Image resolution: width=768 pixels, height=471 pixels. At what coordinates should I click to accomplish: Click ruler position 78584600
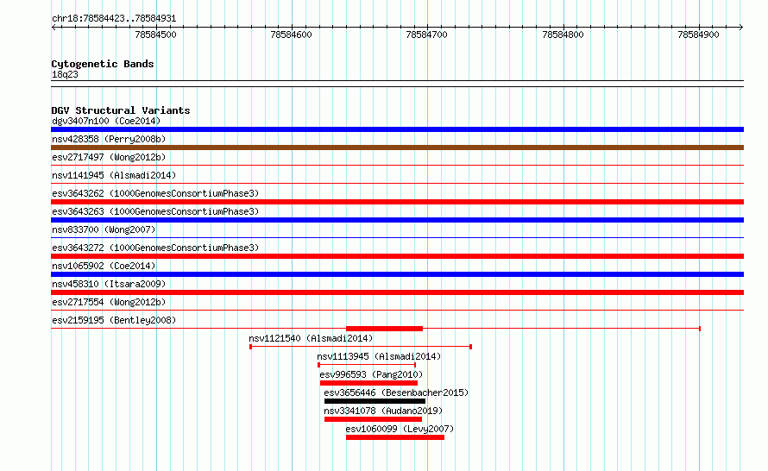point(291,35)
